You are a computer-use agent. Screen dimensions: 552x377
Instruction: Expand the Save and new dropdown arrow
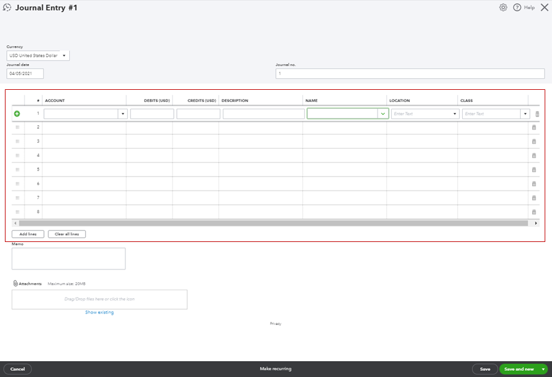(x=543, y=369)
